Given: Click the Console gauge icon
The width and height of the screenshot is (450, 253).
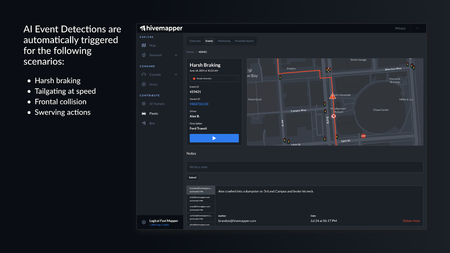Looking at the screenshot, I should click(144, 75).
